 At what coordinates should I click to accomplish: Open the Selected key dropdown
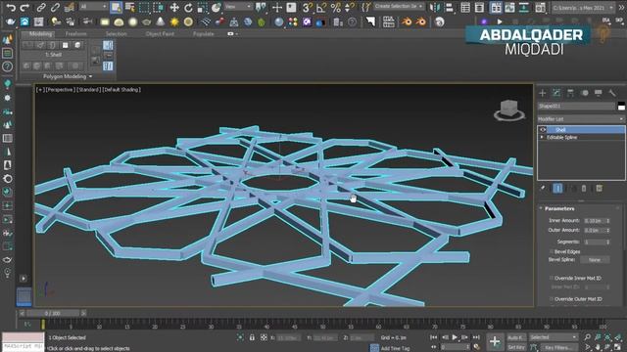[x=554, y=337]
